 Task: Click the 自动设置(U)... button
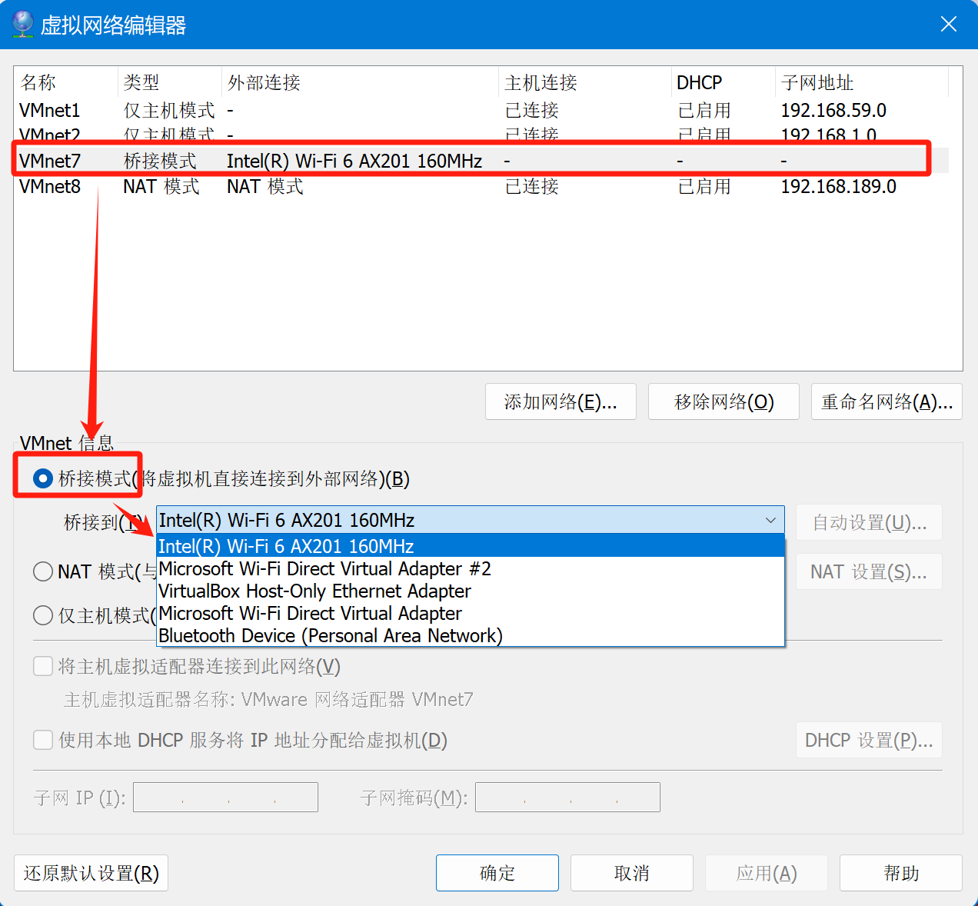click(x=870, y=523)
